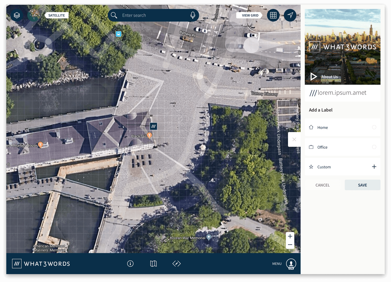391x282 pixels.
Task: Click the what3words footer logo
Action: click(41, 264)
